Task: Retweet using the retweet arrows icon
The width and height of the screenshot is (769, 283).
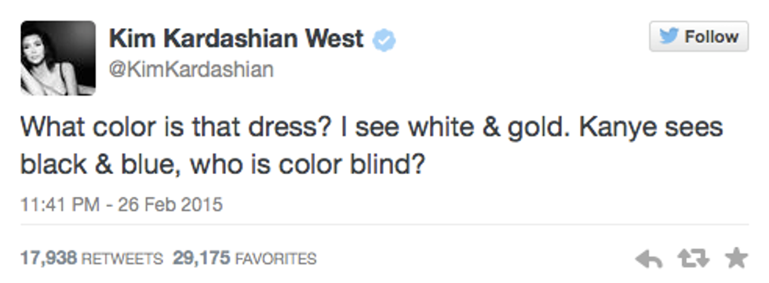Action: (693, 259)
